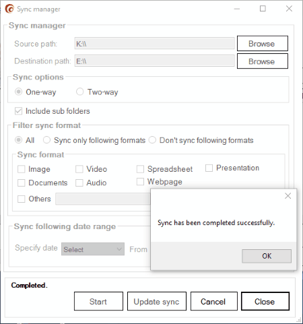Image resolution: width=303 pixels, height=324 pixels.
Task: Minimize the Sync manager window
Action: point(237,9)
